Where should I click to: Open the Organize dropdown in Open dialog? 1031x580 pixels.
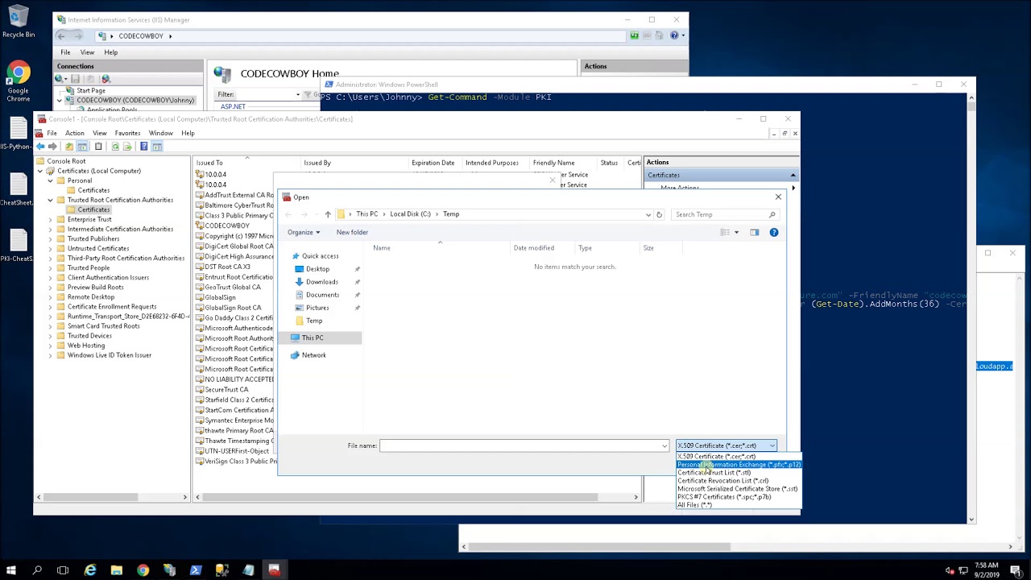pyautogui.click(x=304, y=233)
